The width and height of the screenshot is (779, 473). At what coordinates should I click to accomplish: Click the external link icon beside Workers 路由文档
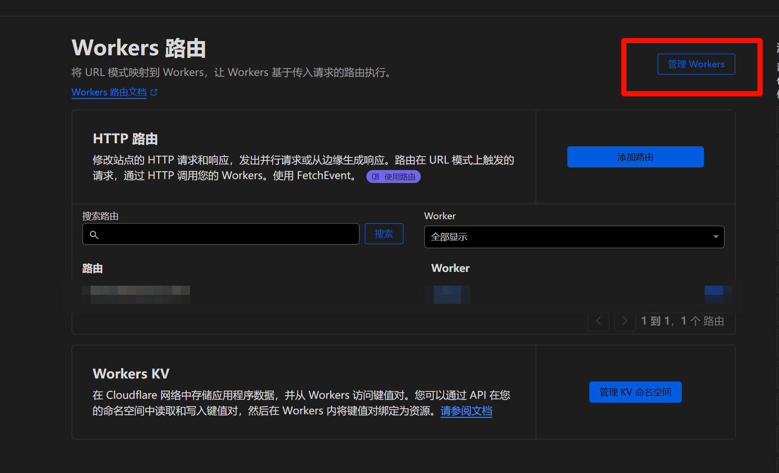[x=154, y=92]
